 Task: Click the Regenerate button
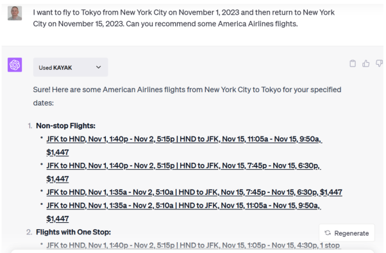(347, 233)
